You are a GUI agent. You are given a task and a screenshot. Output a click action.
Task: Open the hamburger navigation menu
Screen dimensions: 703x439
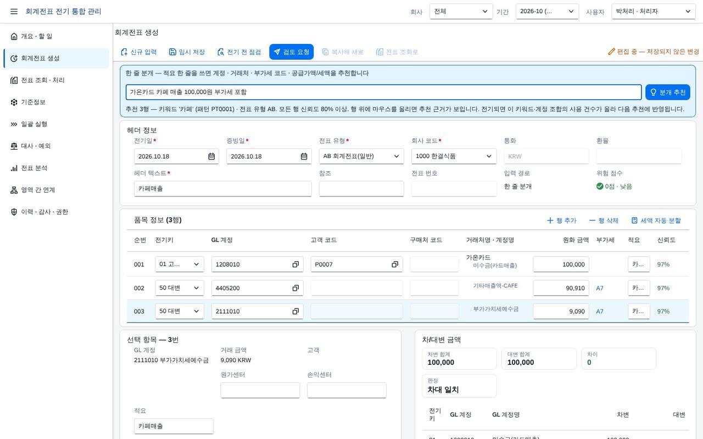click(14, 12)
